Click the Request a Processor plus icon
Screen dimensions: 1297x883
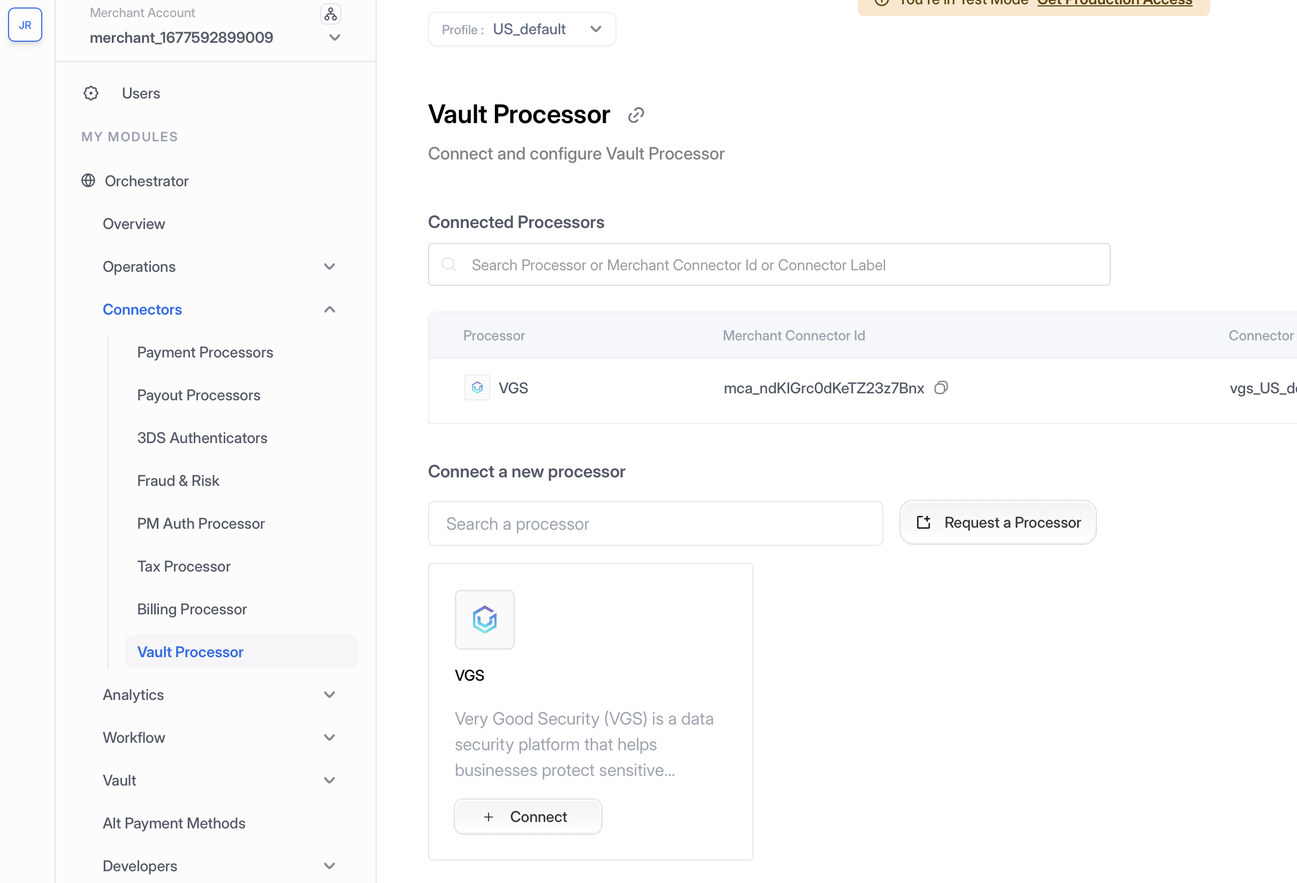click(x=924, y=522)
